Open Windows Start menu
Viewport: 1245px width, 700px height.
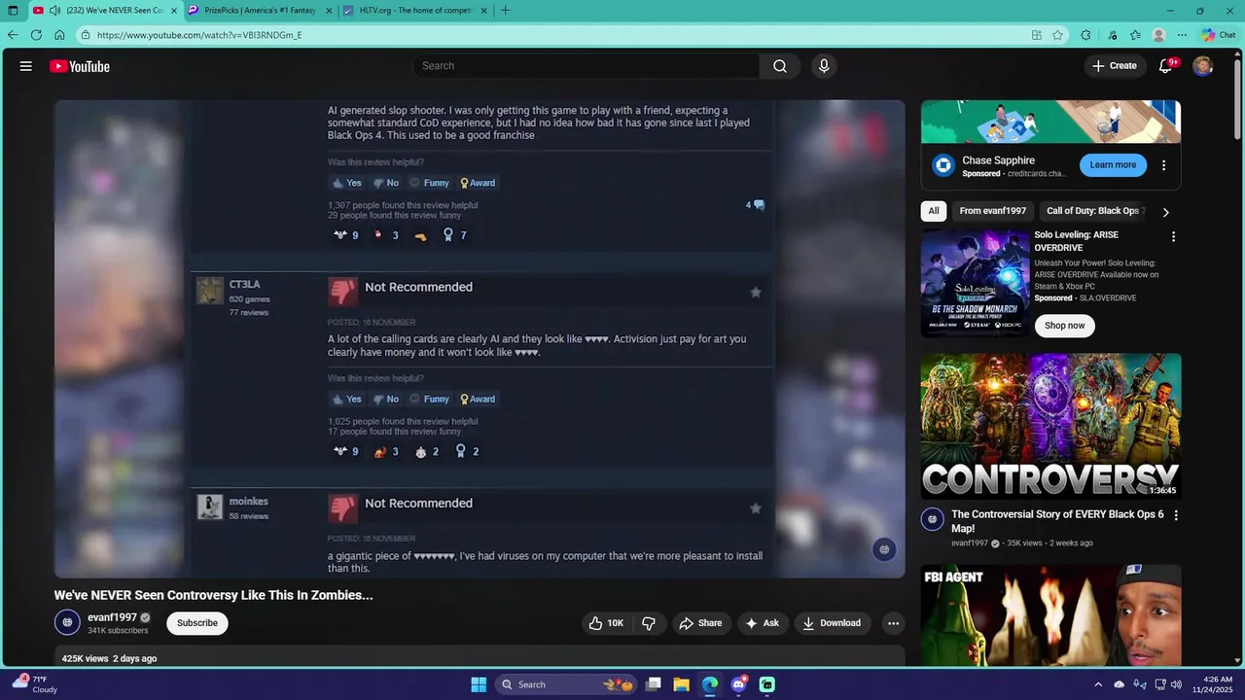pos(479,684)
